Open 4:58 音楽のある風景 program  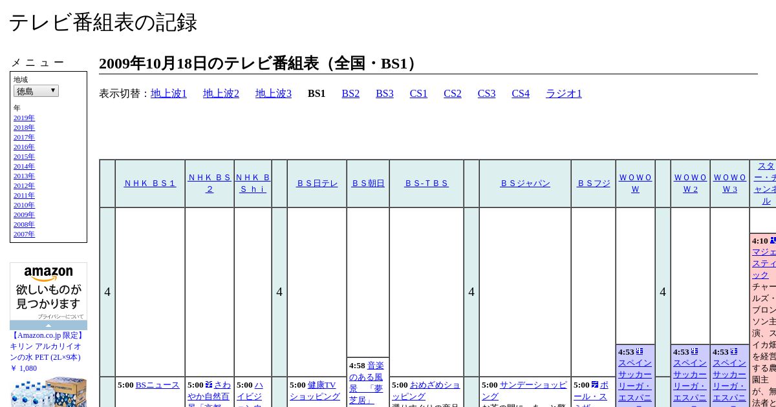[x=366, y=382]
